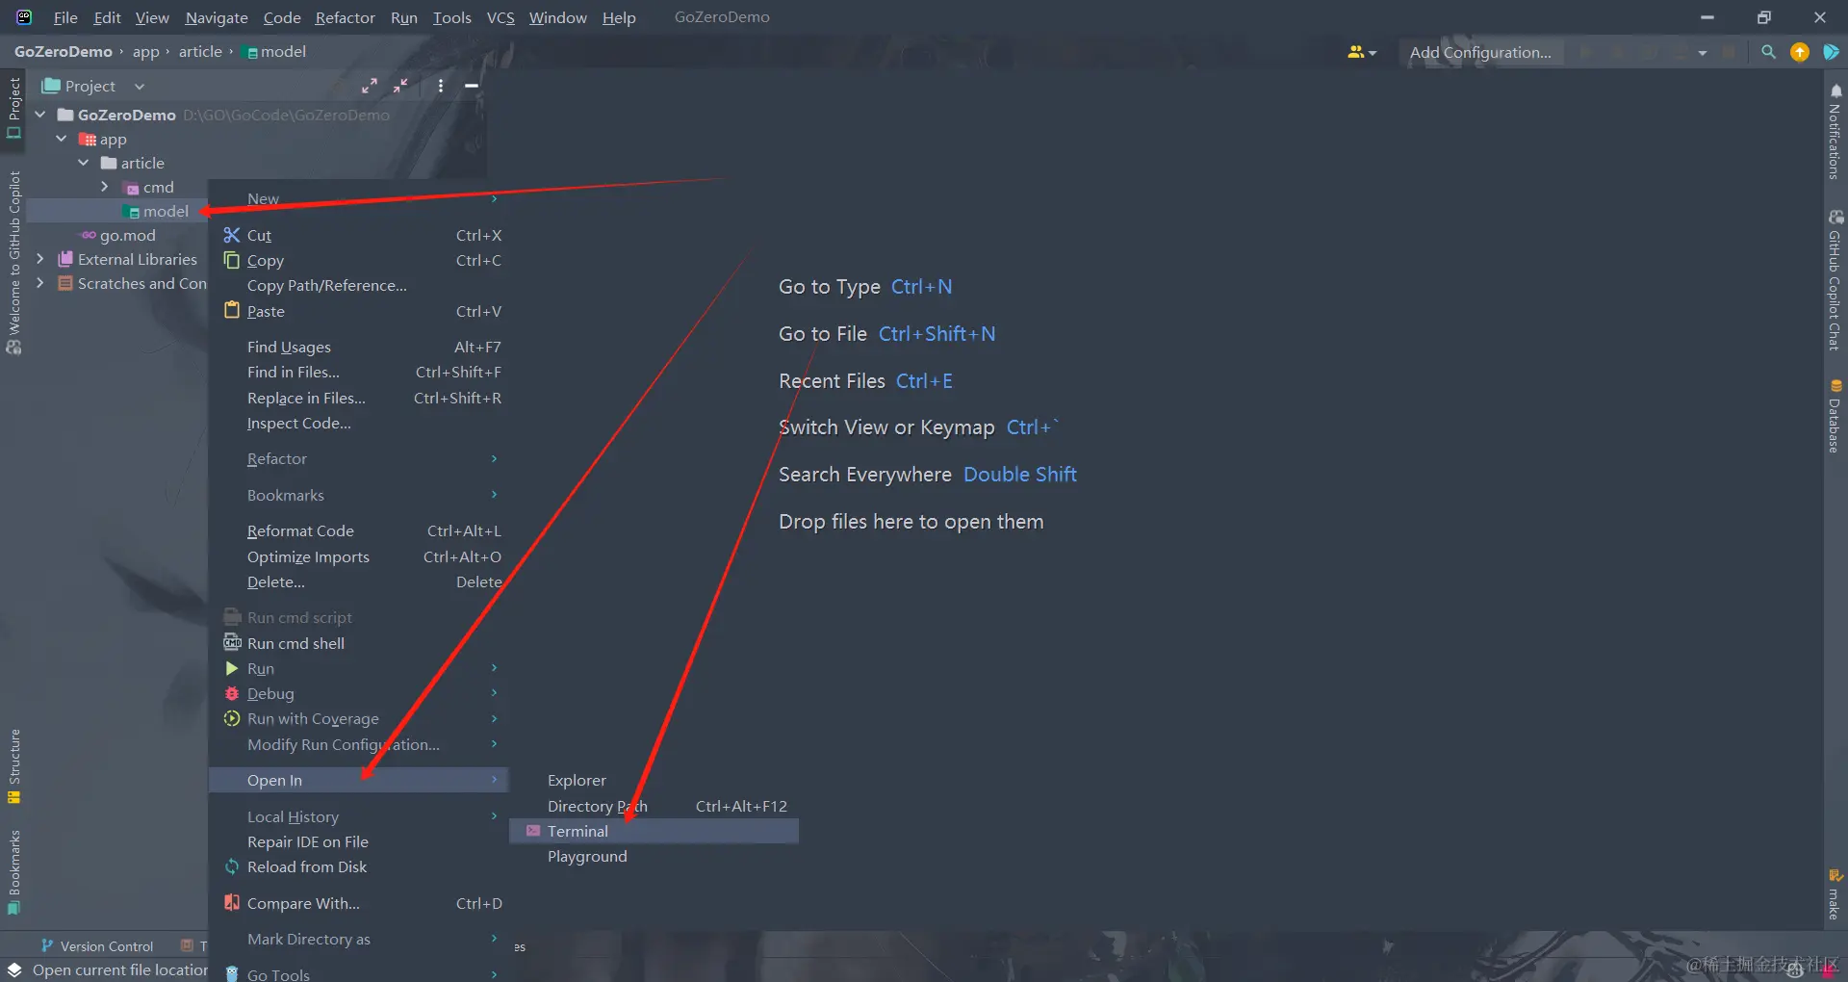The width and height of the screenshot is (1848, 982).
Task: Click the Reload from Disk refresh icon
Action: [231, 866]
